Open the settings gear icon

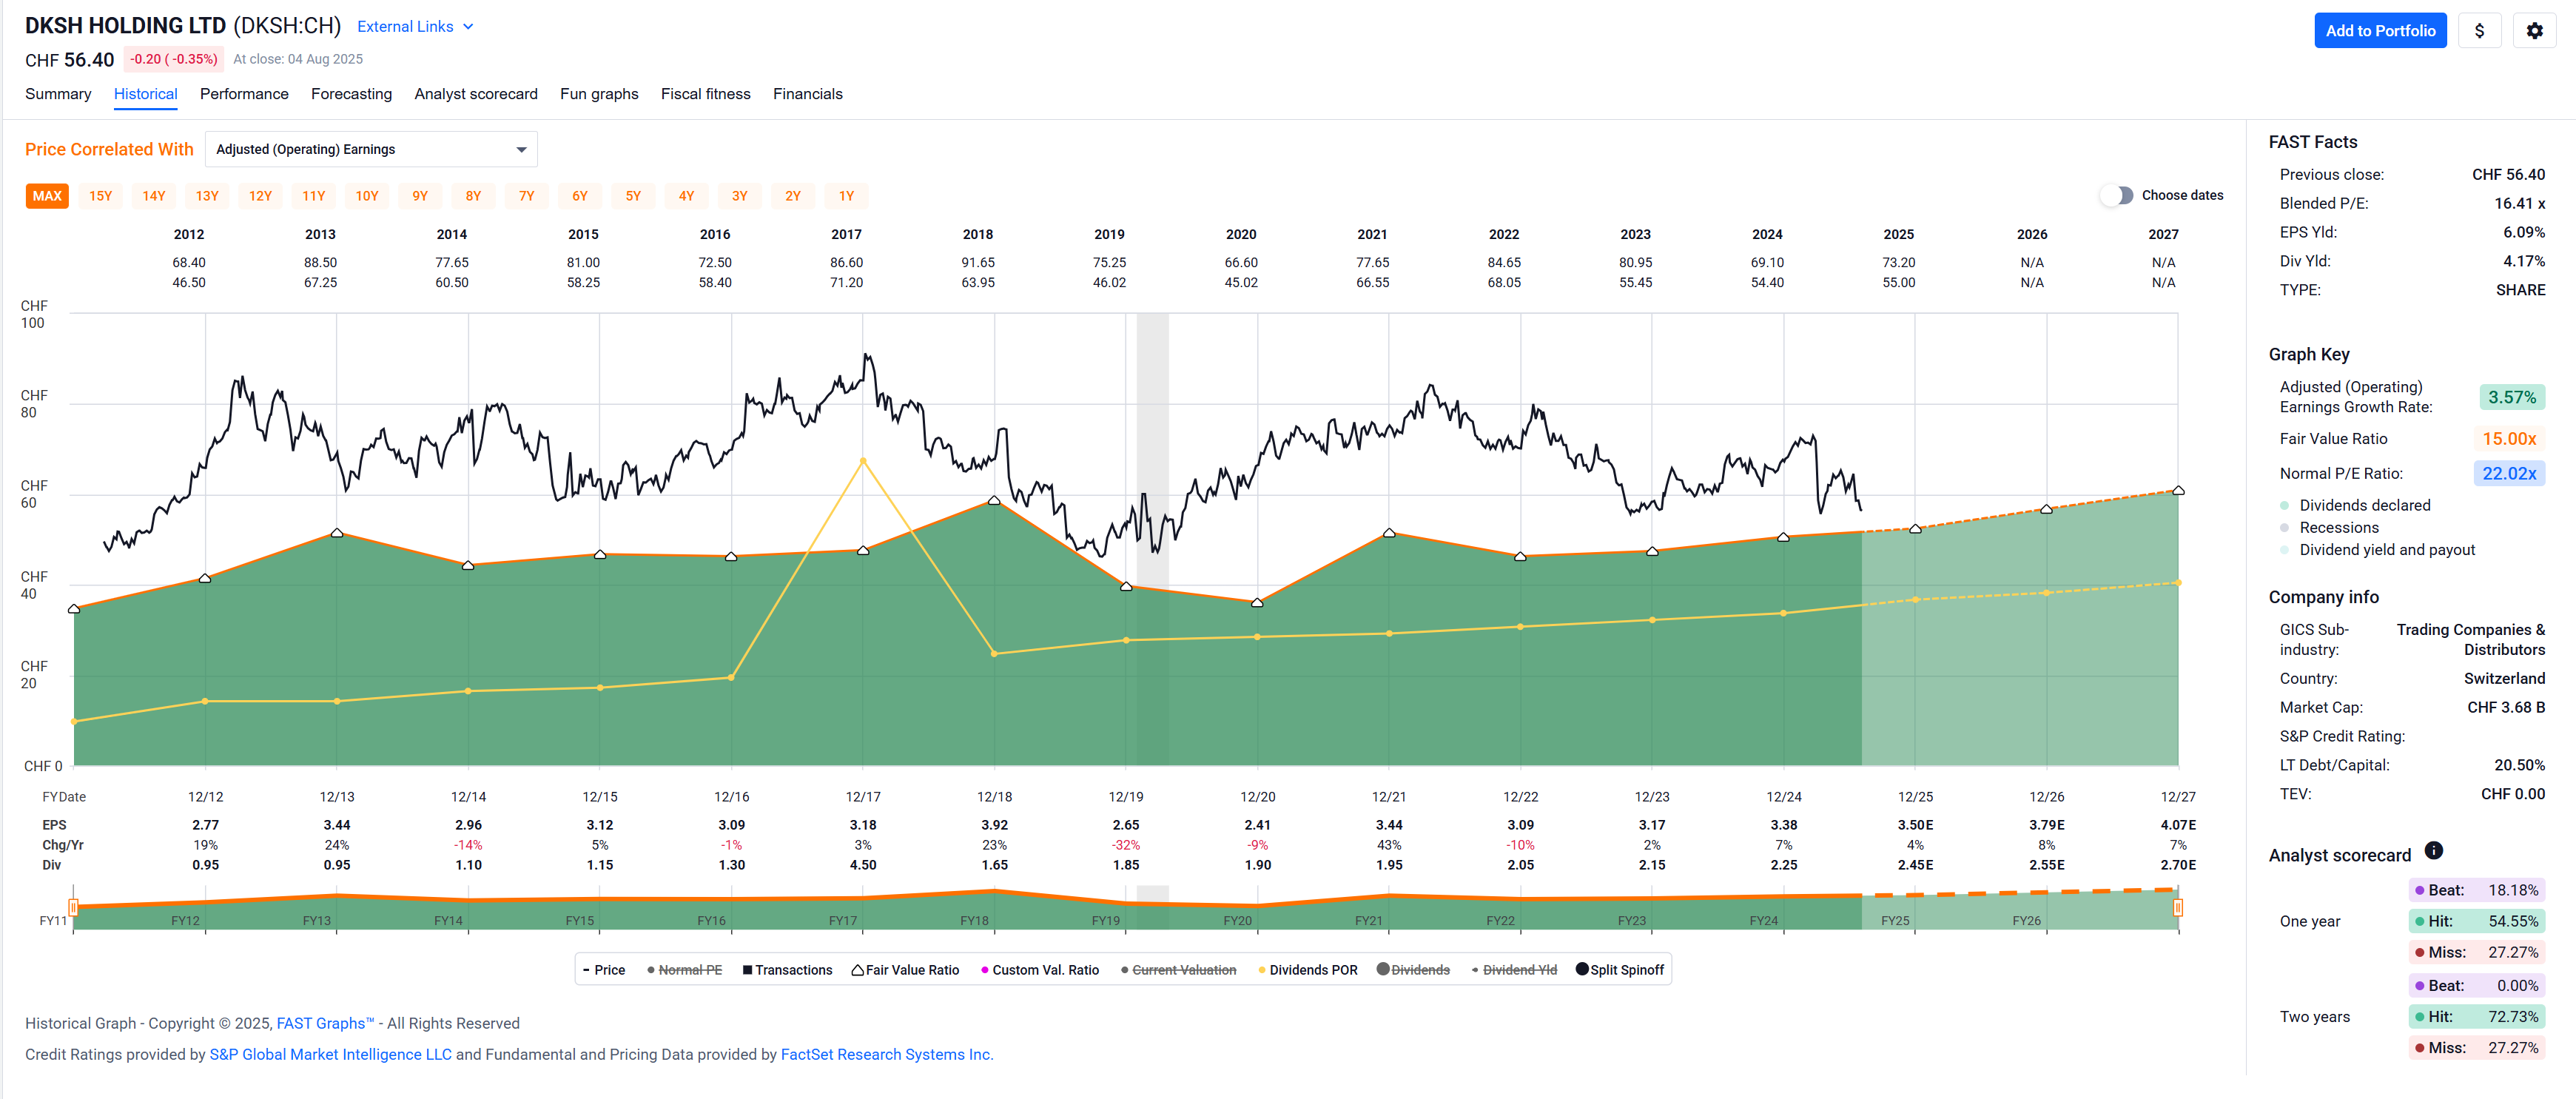[x=2534, y=30]
